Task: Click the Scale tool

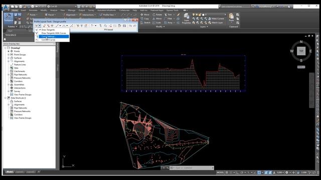Action: [x=156, y=22]
